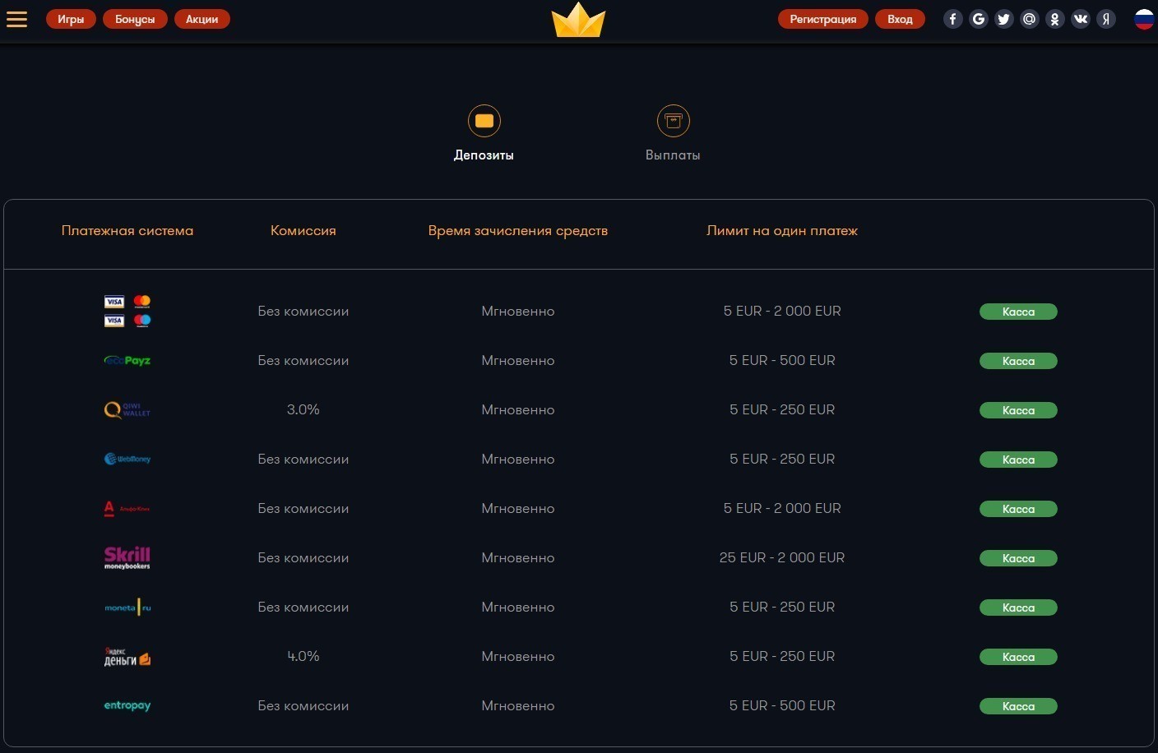The width and height of the screenshot is (1158, 753).
Task: Switch to the Выплаты tab
Action: [x=673, y=133]
